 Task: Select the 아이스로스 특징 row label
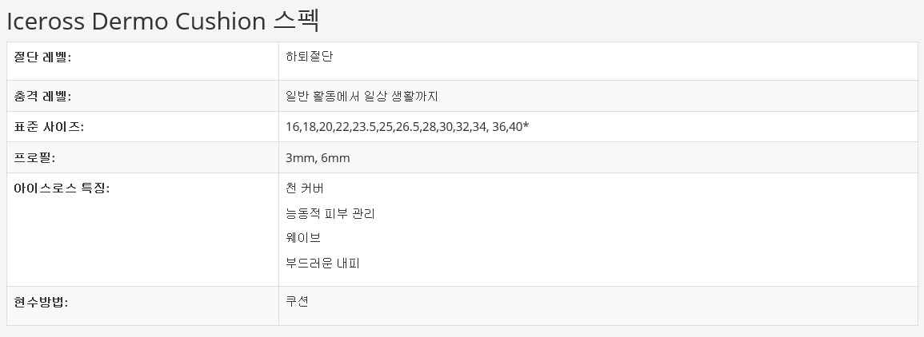[x=62, y=188]
